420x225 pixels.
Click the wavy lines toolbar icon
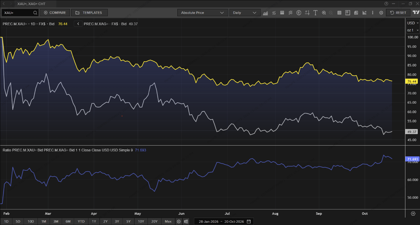[290, 13]
